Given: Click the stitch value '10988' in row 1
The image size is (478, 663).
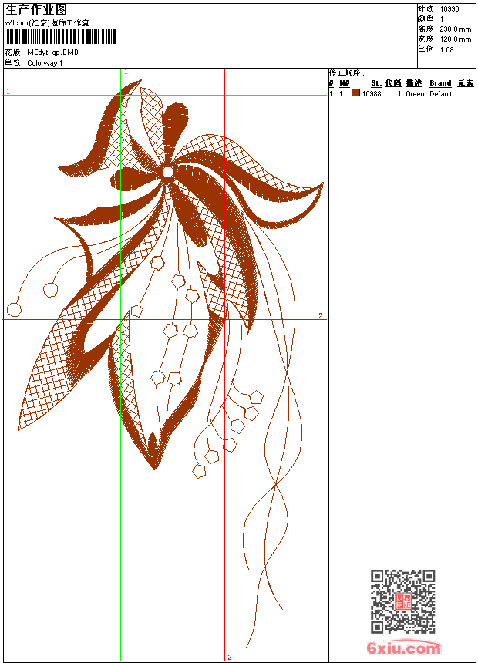Looking at the screenshot, I should (372, 94).
